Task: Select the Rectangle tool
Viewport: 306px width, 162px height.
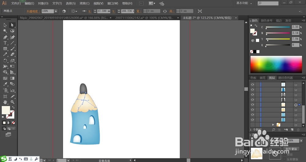Action: (5, 49)
